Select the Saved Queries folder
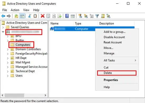Image resolution: width=145 pixels, height=103 pixels. [x=20, y=27]
